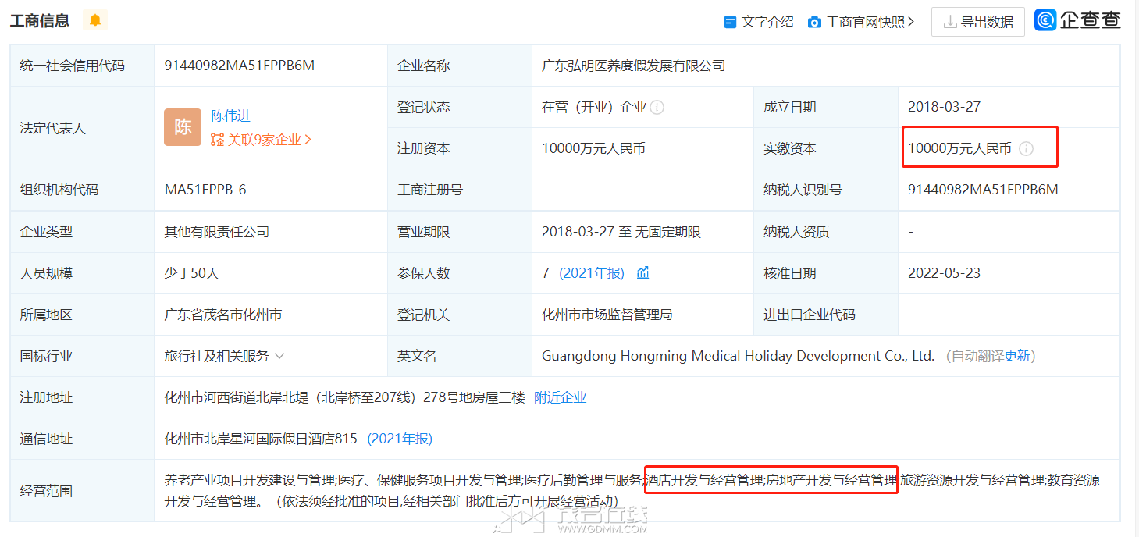Click the 陈 avatar badge
The height and width of the screenshot is (537, 1139).
point(183,127)
